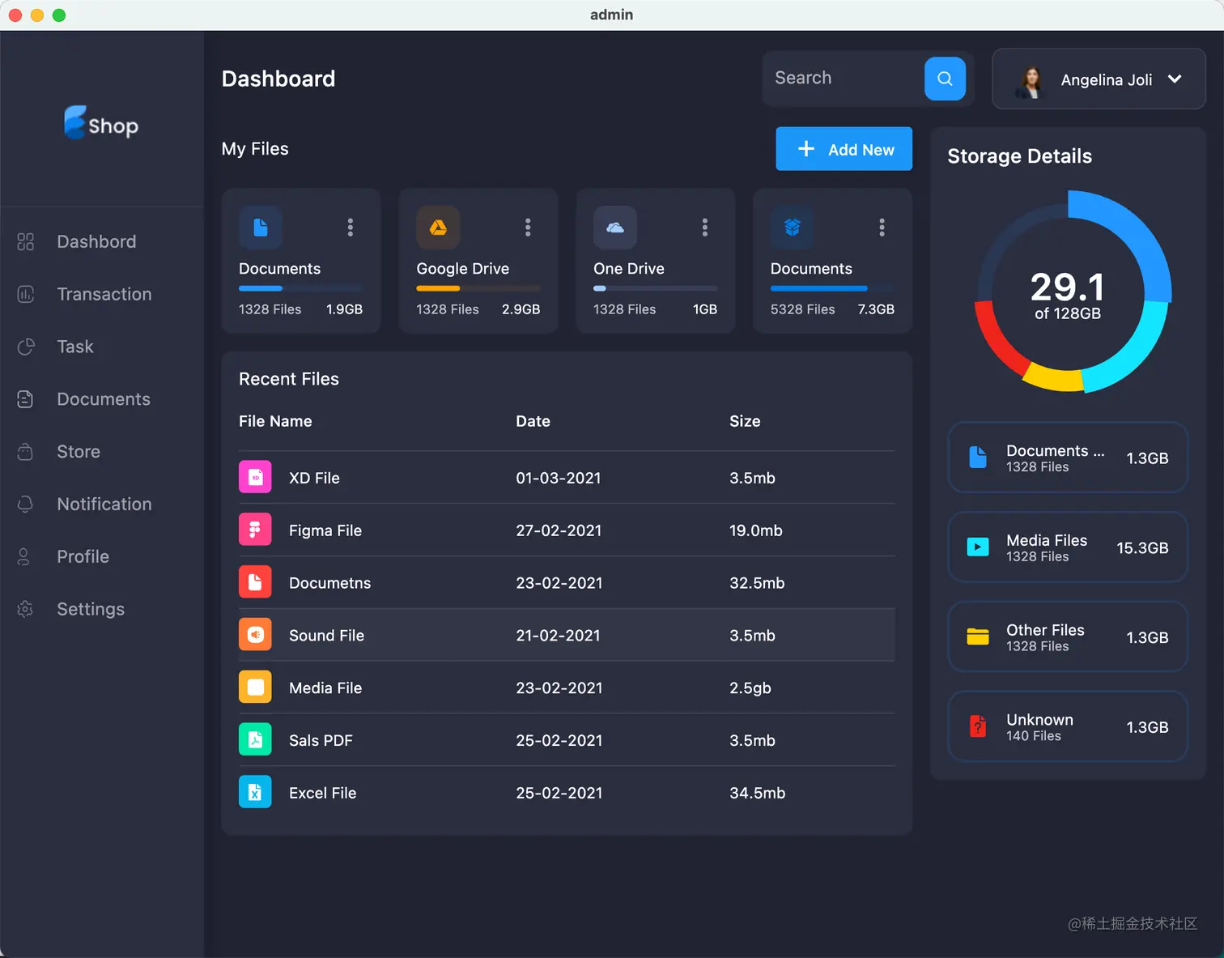Open the Angelina Joli account dropdown
The height and width of the screenshot is (958, 1224).
tap(1099, 79)
